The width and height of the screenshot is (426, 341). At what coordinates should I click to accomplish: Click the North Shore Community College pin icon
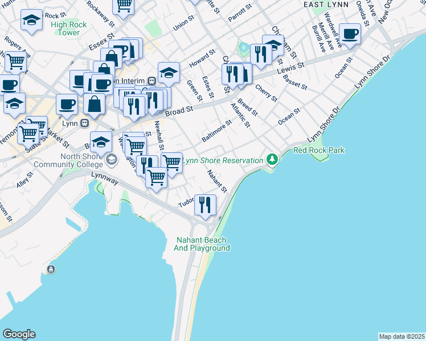111,157
